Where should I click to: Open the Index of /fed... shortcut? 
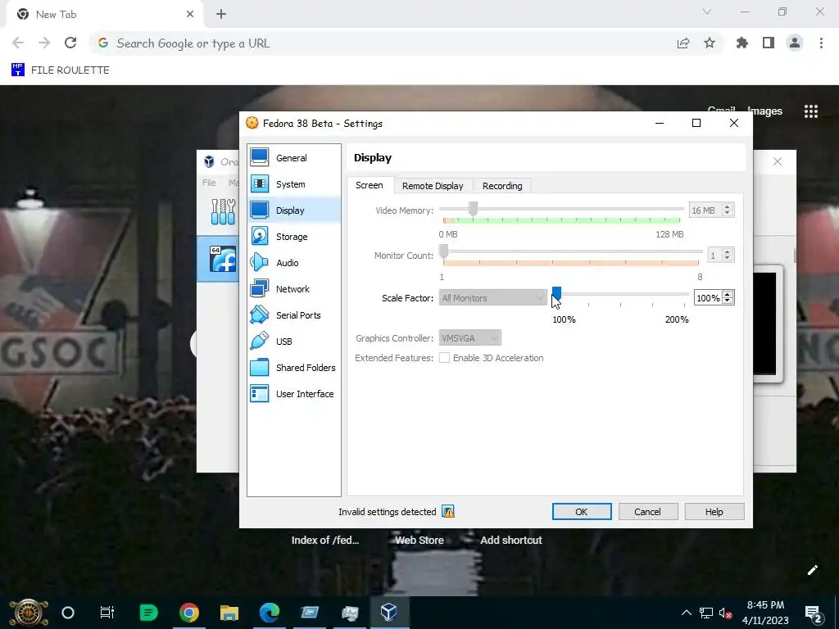click(324, 541)
